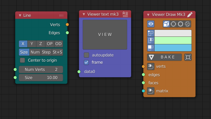Select the Y direction tab
This screenshot has height=119, width=211.
[x=32, y=44]
